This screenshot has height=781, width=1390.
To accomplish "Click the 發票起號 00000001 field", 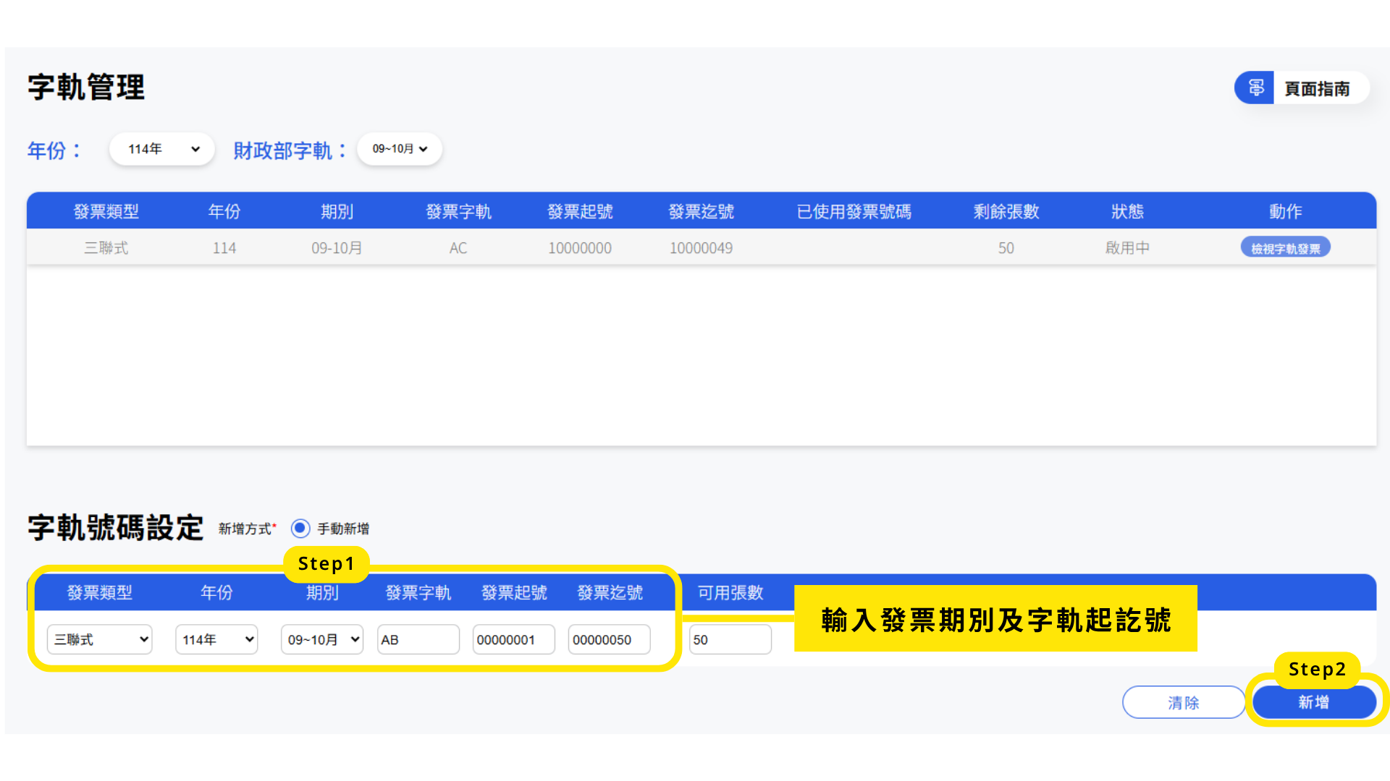I will pyautogui.click(x=513, y=640).
